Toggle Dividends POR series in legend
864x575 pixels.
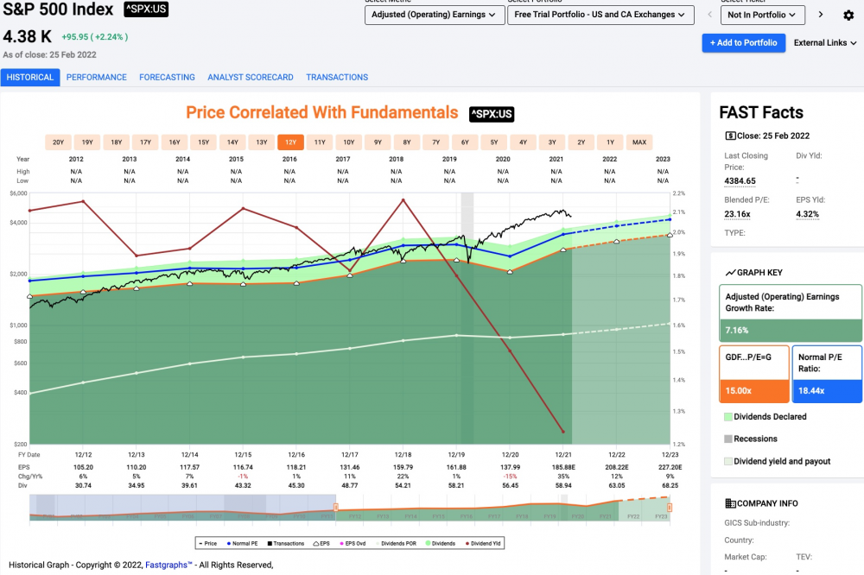397,544
